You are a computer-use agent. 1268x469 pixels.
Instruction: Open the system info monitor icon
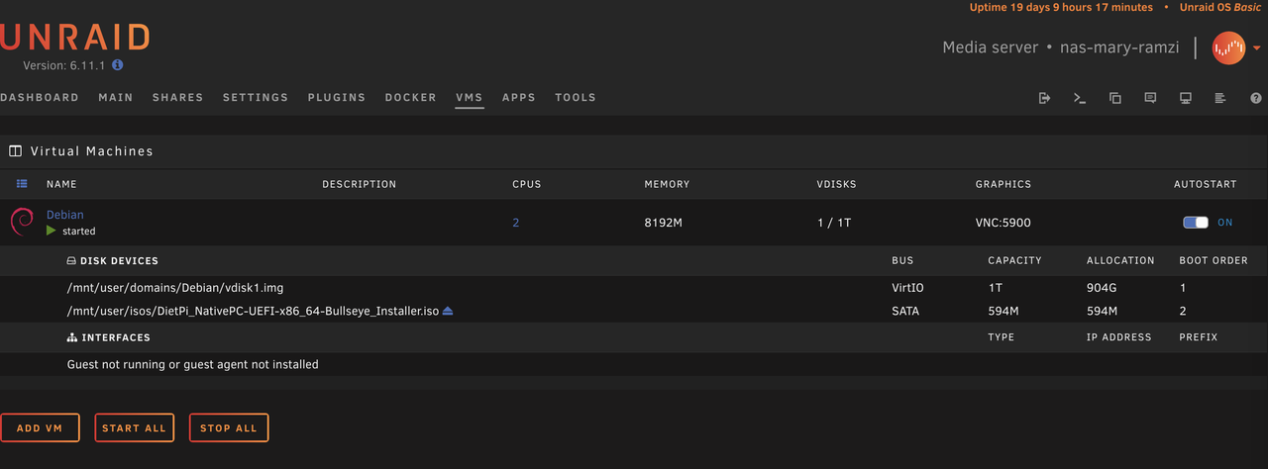[1185, 98]
